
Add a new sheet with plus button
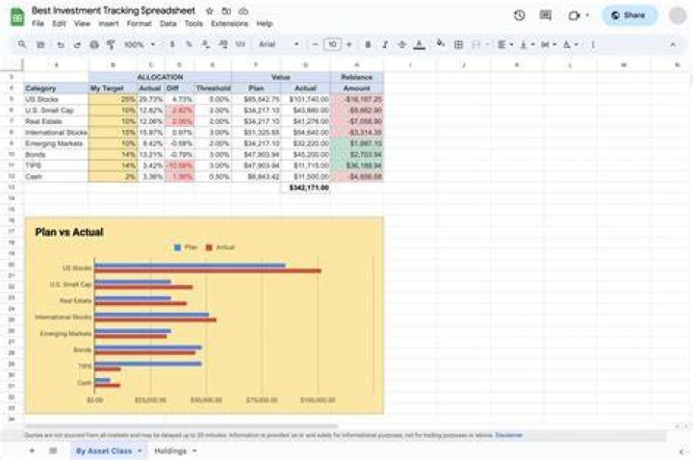32,450
